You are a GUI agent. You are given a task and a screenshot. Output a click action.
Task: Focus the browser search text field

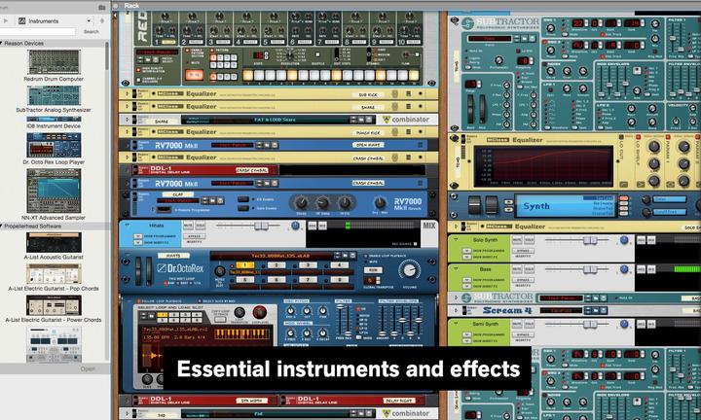pyautogui.click(x=38, y=32)
